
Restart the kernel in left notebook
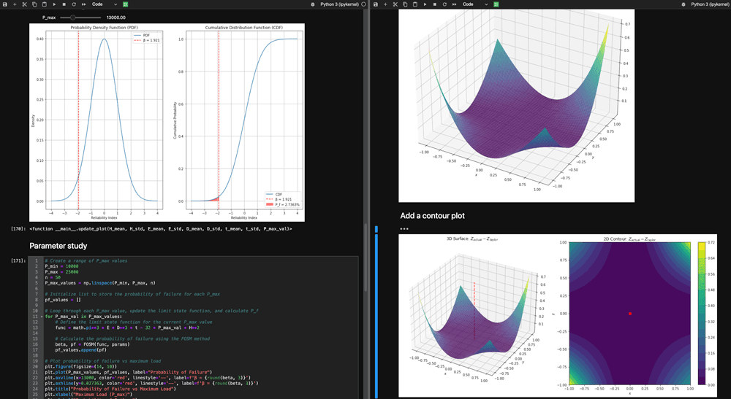[x=73, y=4]
